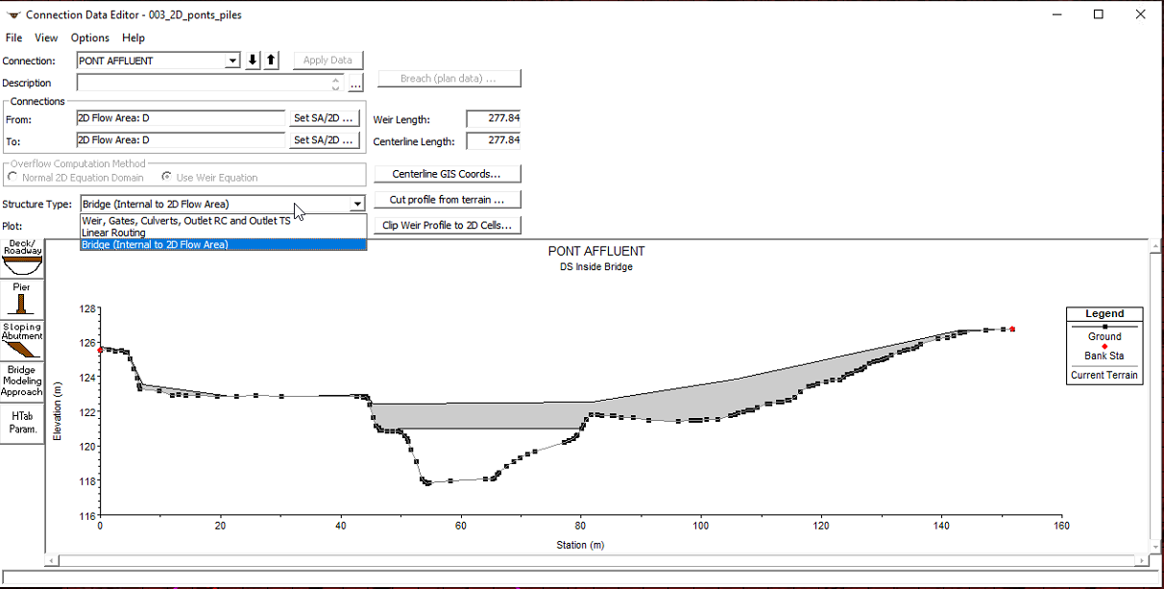Collapse the Structure Type dropdown arrow
This screenshot has height=589, width=1164.
pos(357,204)
